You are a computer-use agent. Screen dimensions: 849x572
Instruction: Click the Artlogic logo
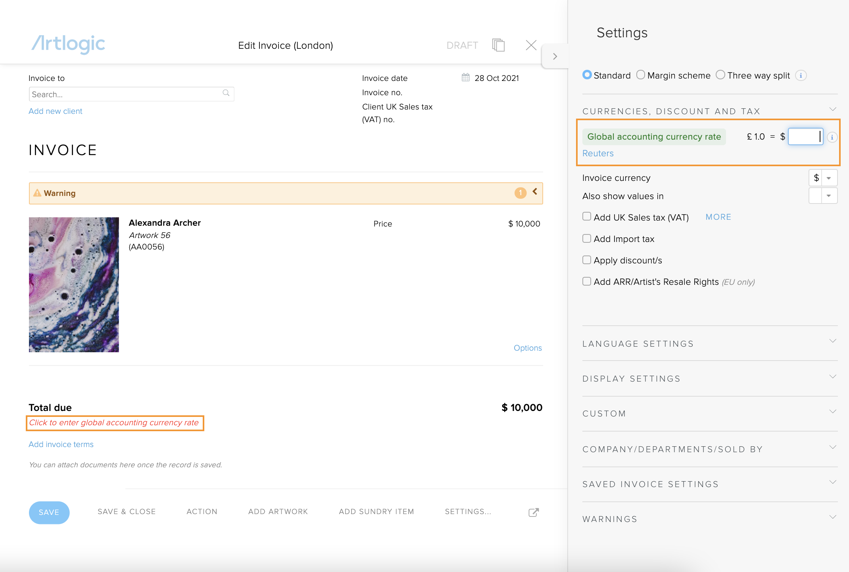[x=68, y=44]
